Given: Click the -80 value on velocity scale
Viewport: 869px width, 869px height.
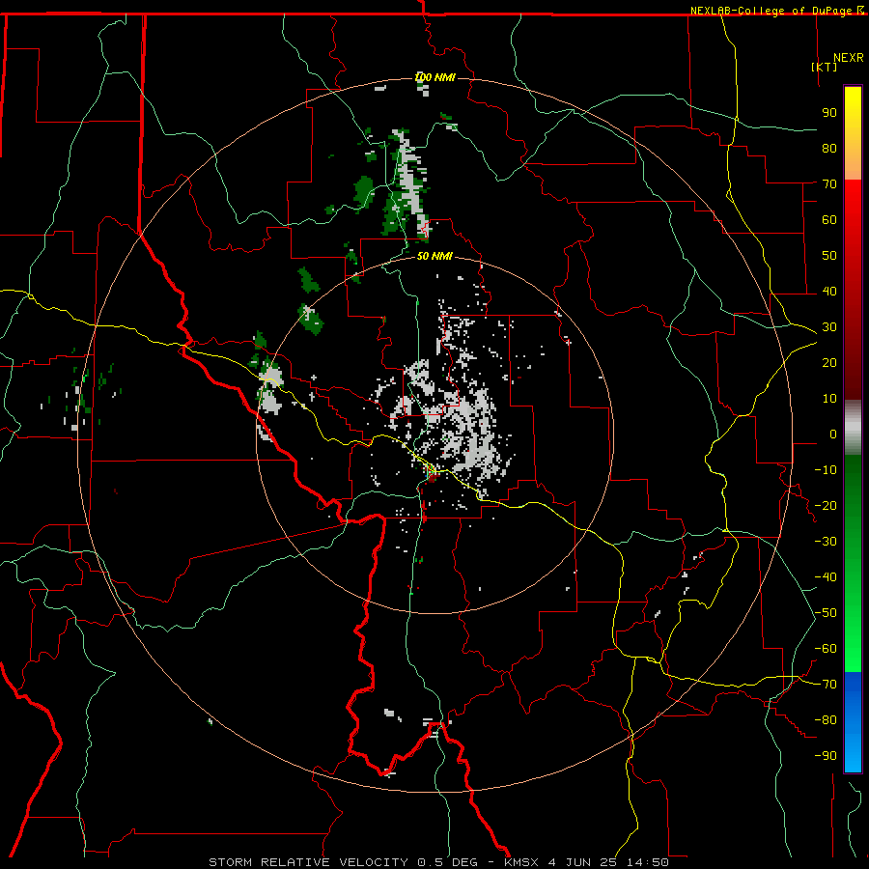Looking at the screenshot, I should (x=826, y=720).
